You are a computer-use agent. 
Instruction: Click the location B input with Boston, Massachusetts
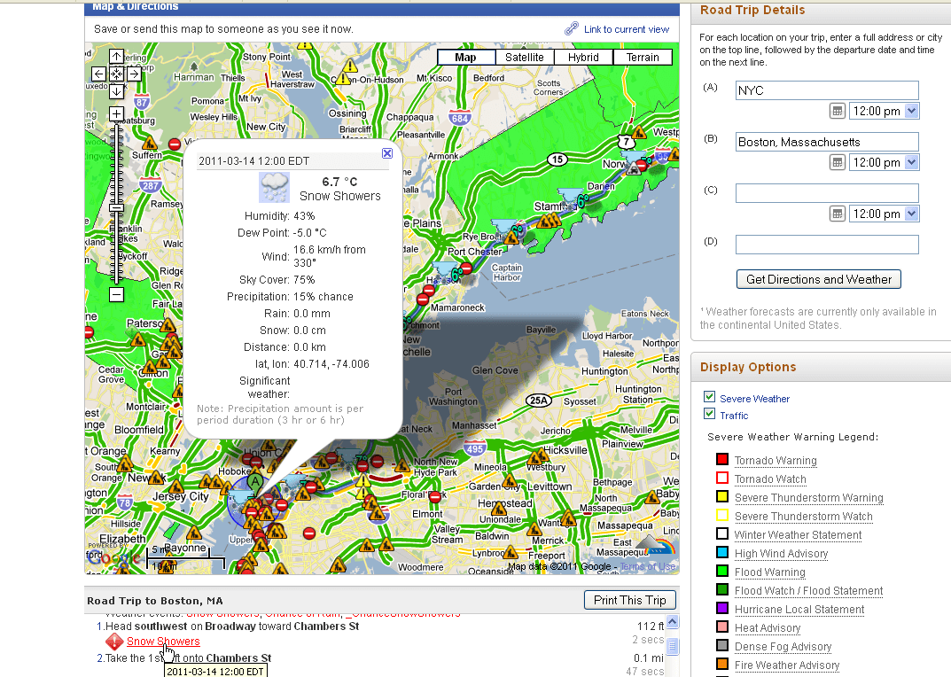(x=827, y=142)
